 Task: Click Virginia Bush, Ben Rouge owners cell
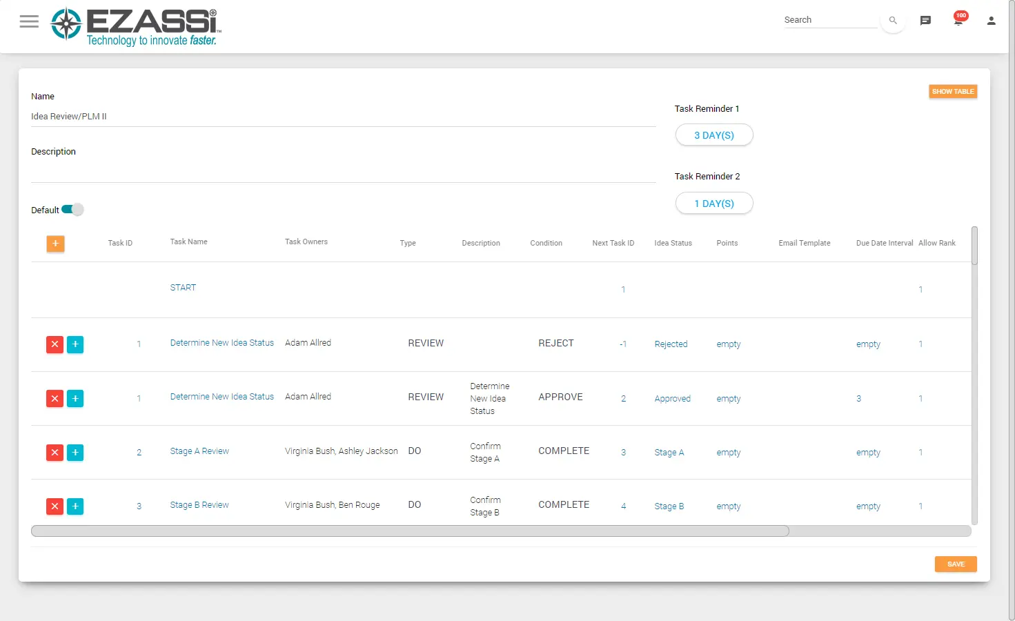(333, 505)
